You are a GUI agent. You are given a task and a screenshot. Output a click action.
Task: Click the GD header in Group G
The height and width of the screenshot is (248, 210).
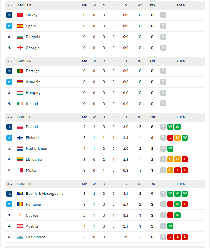(x=140, y=117)
